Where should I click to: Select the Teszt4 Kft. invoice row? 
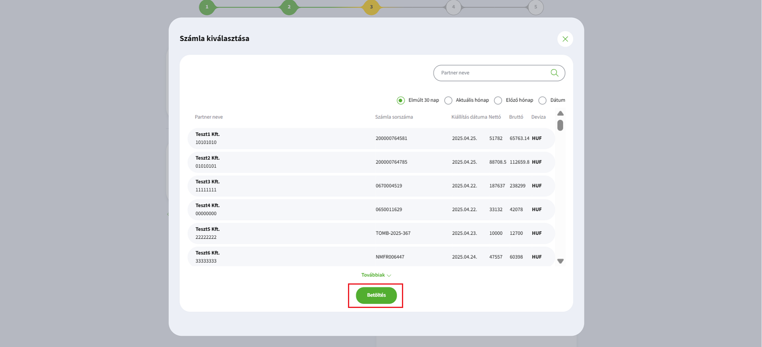click(x=371, y=210)
